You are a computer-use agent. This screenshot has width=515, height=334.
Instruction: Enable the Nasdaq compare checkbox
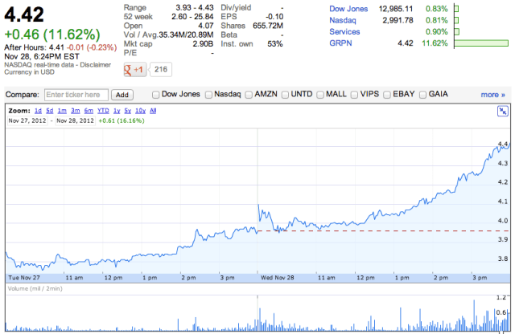pyautogui.click(x=208, y=95)
